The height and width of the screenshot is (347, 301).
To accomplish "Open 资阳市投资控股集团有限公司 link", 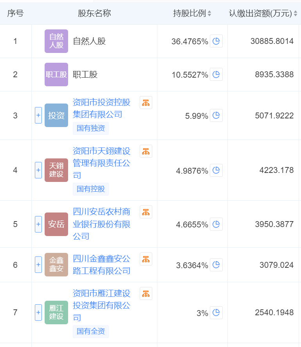I will click(x=102, y=109).
